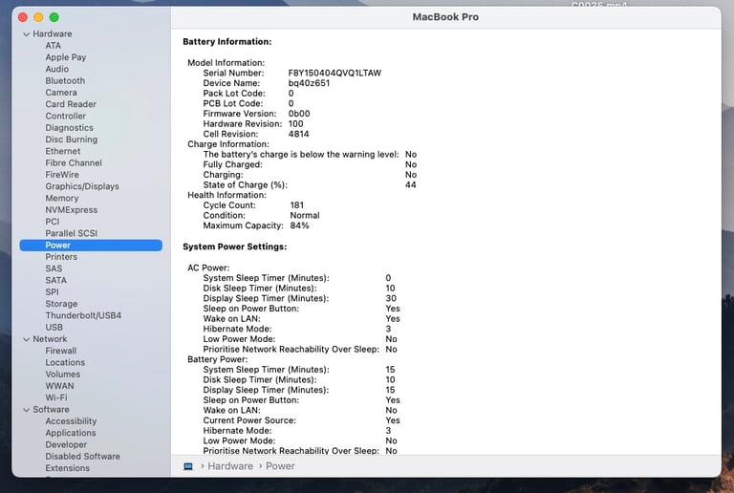Select SAS in the sidebar
The height and width of the screenshot is (493, 734).
click(x=54, y=268)
